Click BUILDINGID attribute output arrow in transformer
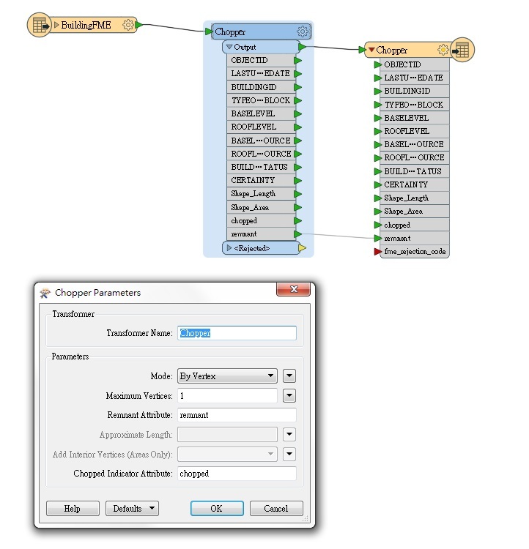 [298, 87]
